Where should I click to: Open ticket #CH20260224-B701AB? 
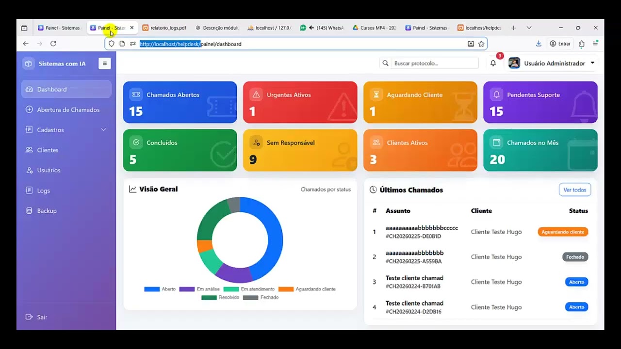pyautogui.click(x=413, y=286)
